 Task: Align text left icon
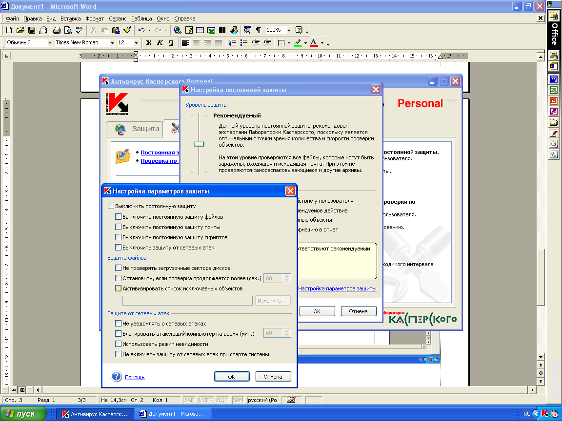(x=185, y=43)
